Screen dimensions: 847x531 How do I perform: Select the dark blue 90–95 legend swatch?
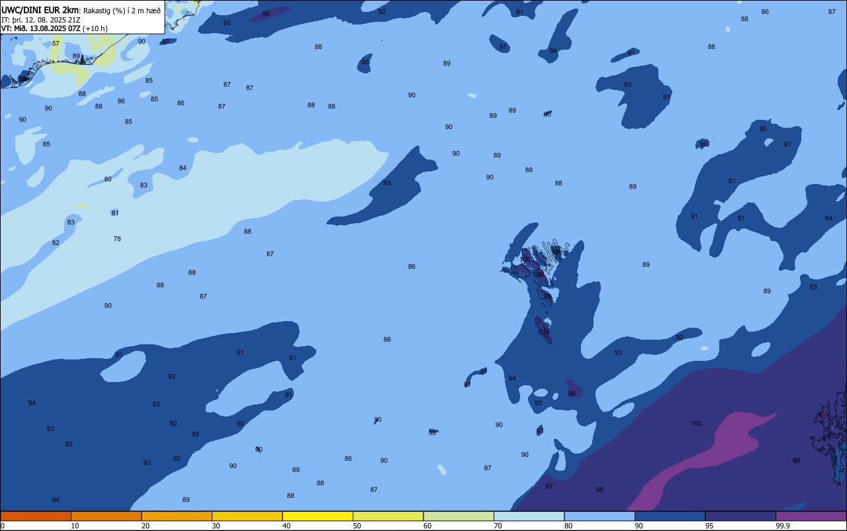[670, 516]
